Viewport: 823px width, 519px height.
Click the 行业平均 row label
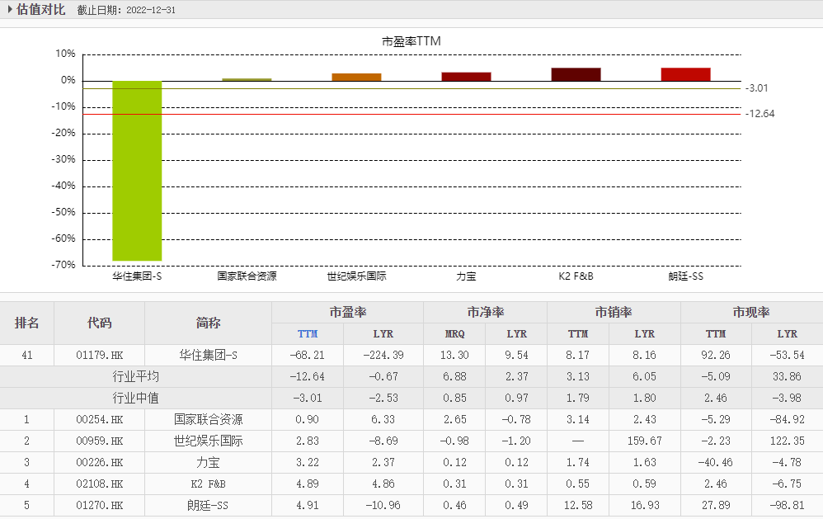[135, 377]
